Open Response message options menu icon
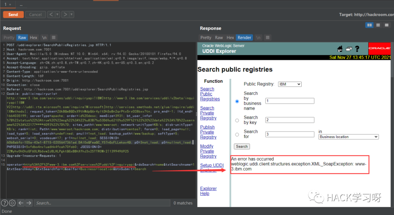 coord(268,38)
